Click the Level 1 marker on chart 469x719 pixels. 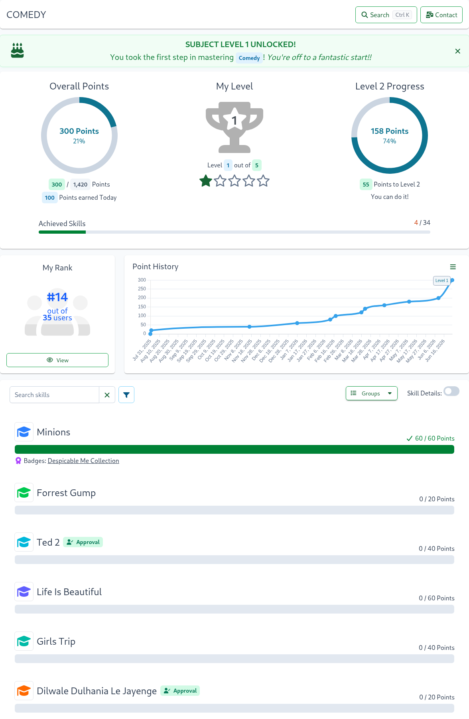click(x=442, y=280)
